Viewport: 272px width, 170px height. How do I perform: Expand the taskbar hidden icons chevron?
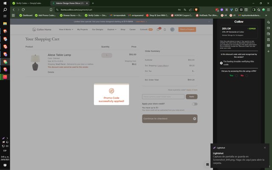[7, 138]
